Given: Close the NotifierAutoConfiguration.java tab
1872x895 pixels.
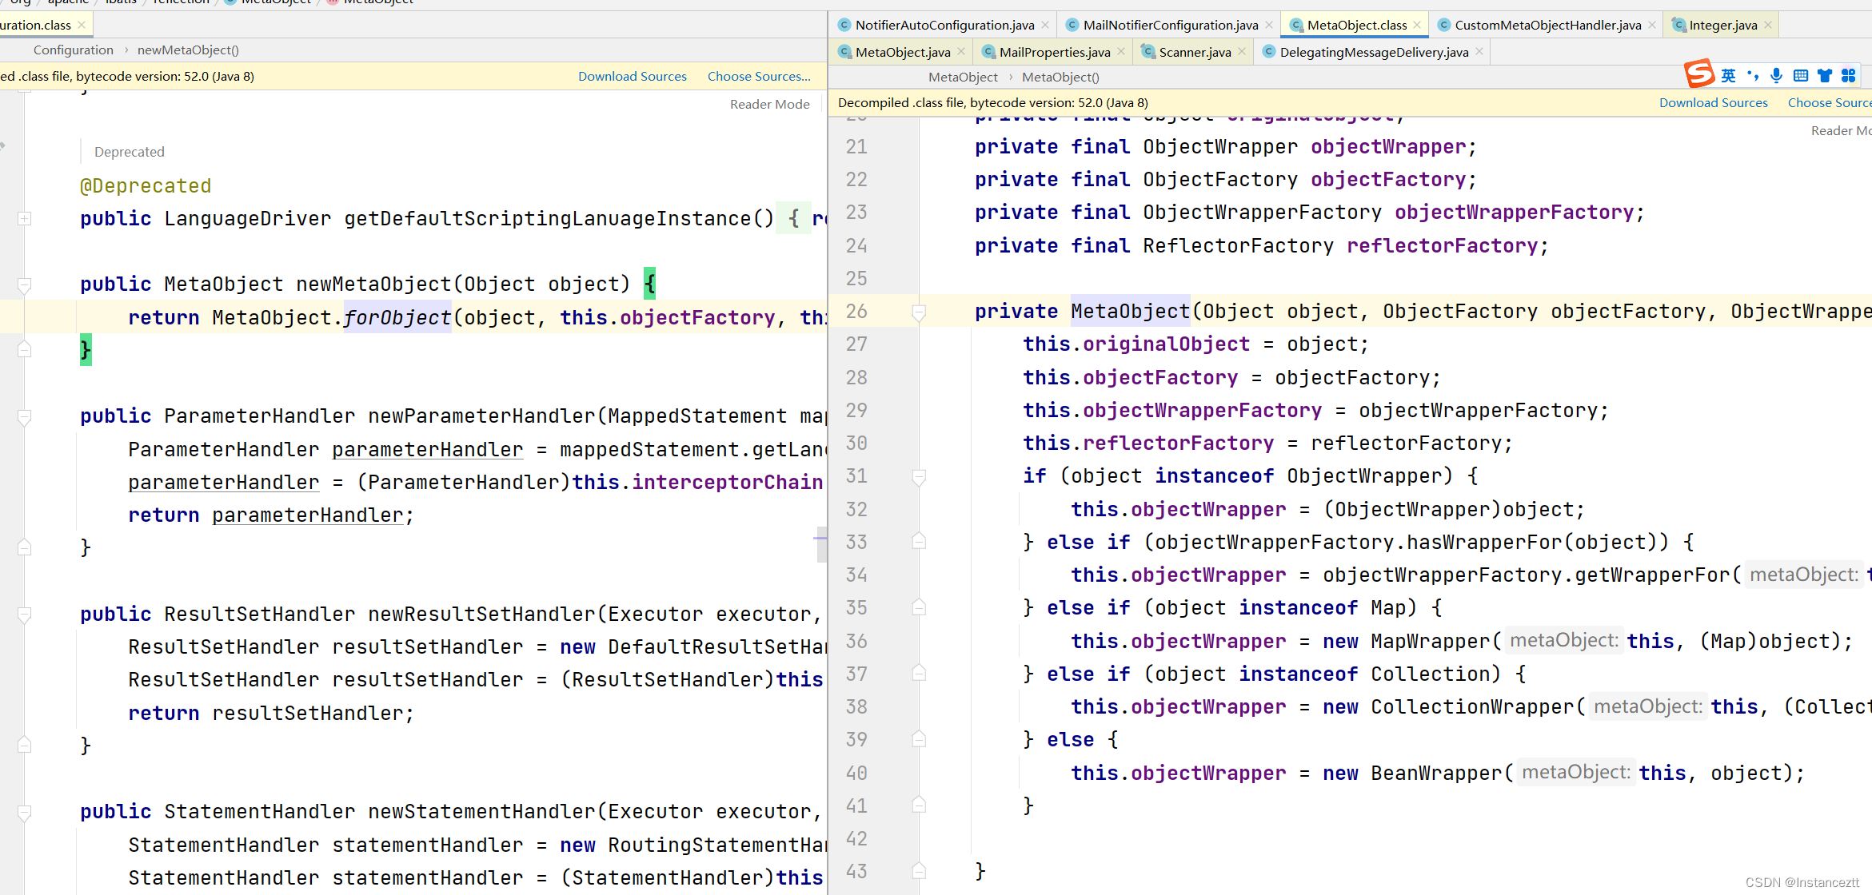Looking at the screenshot, I should [1045, 25].
